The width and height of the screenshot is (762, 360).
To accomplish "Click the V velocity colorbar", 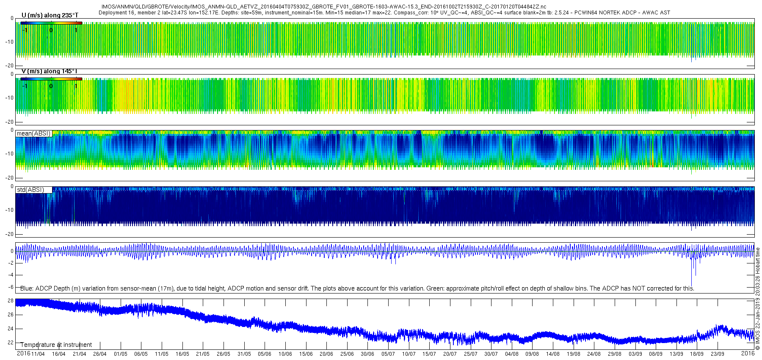I will pos(51,79).
